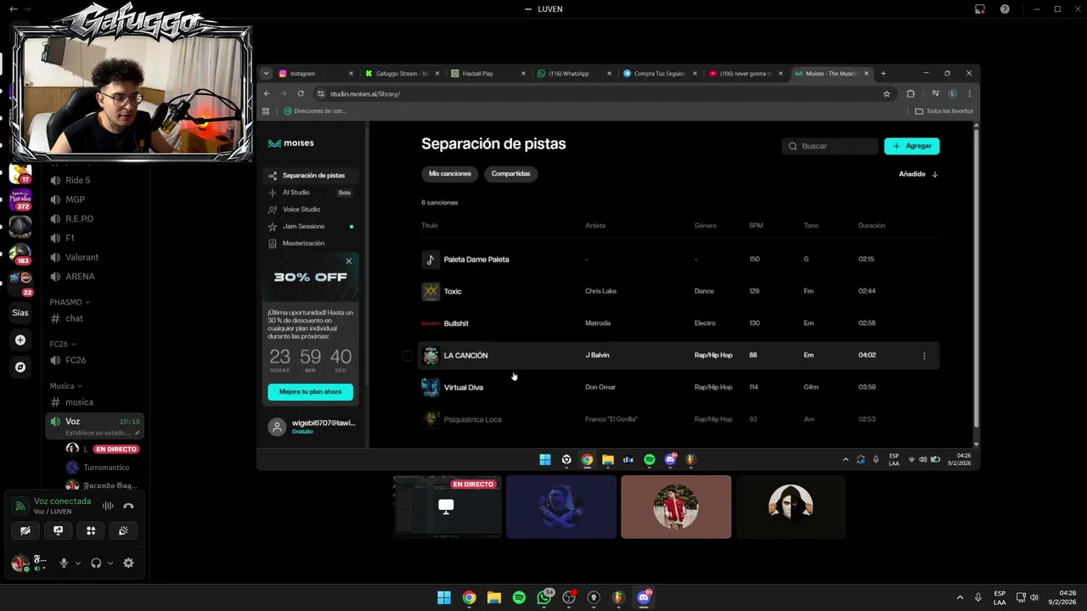The height and width of the screenshot is (611, 1087).
Task: Select the red jacket participant tile
Action: (x=676, y=507)
